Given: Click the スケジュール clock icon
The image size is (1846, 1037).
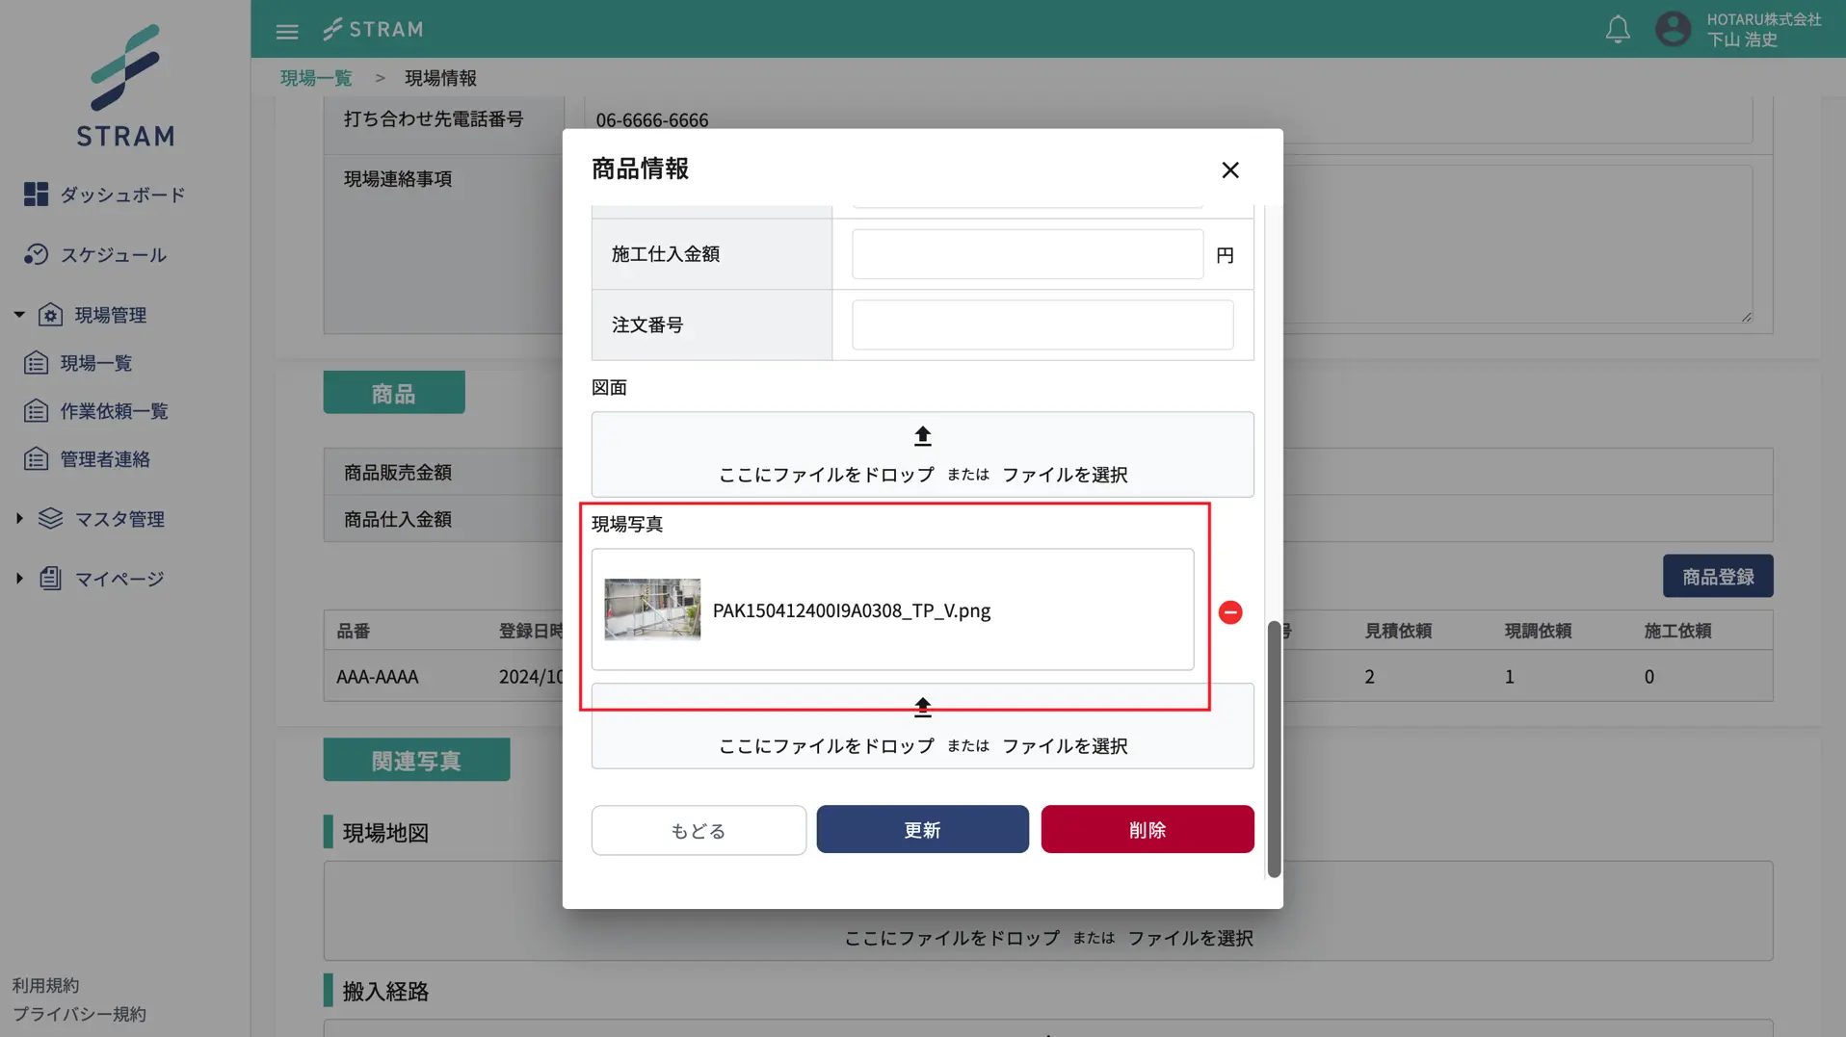Looking at the screenshot, I should [36, 254].
